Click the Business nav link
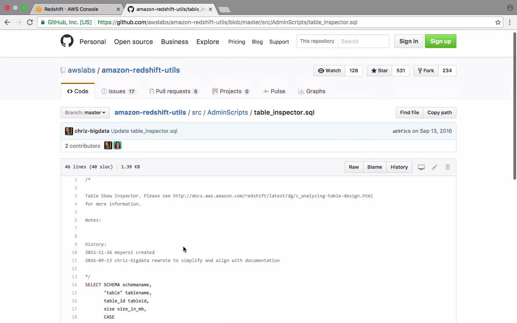 point(174,42)
